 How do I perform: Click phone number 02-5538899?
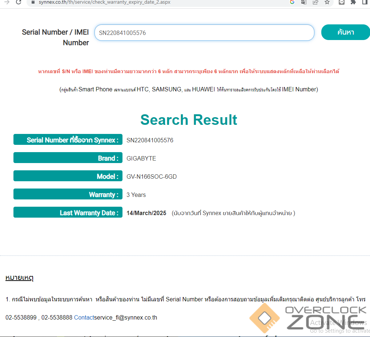[21, 317]
